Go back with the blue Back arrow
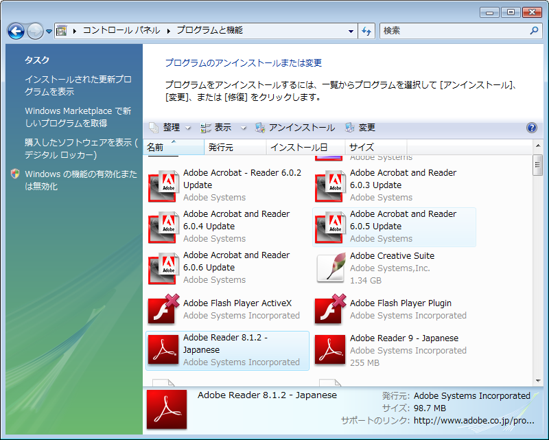549x440 pixels. (16, 31)
